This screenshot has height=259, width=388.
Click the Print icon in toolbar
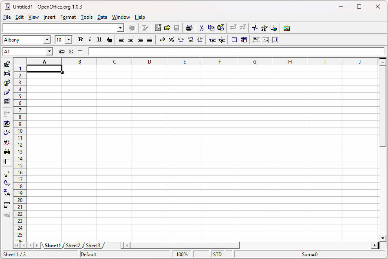189,28
